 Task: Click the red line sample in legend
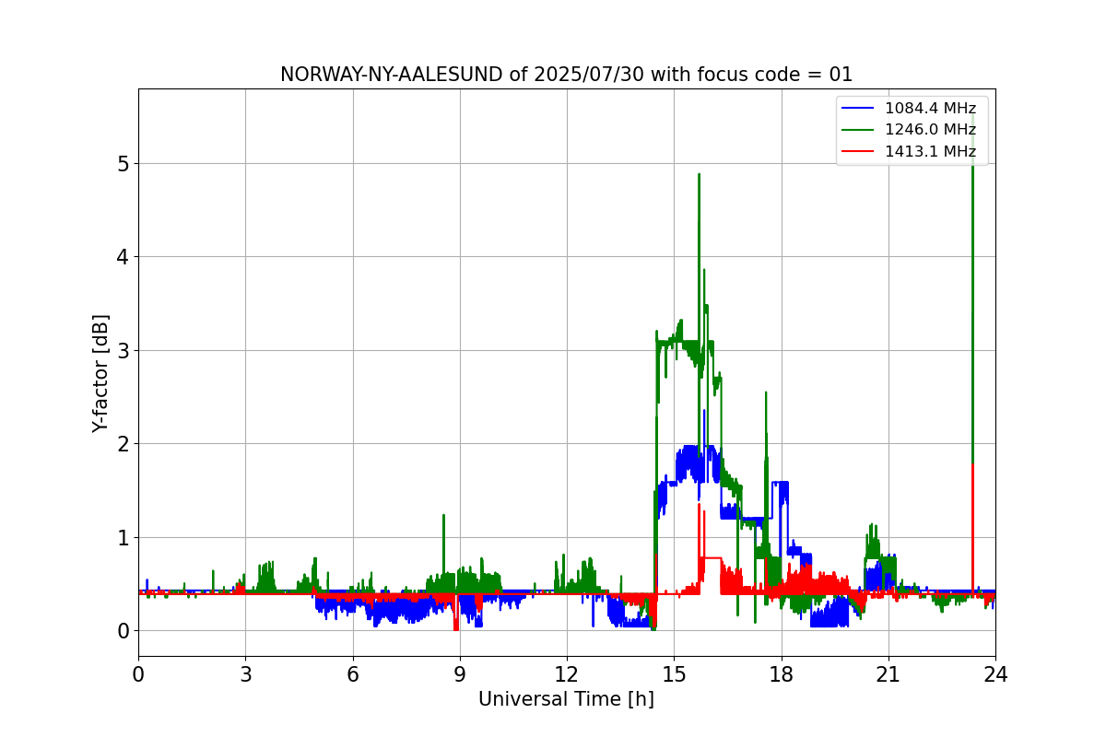tap(859, 152)
